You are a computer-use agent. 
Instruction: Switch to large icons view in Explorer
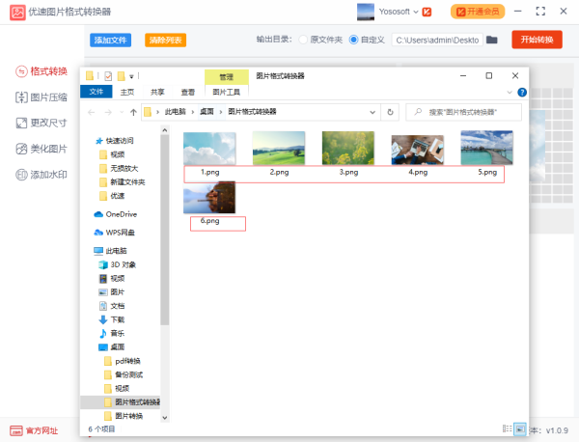[x=520, y=428]
